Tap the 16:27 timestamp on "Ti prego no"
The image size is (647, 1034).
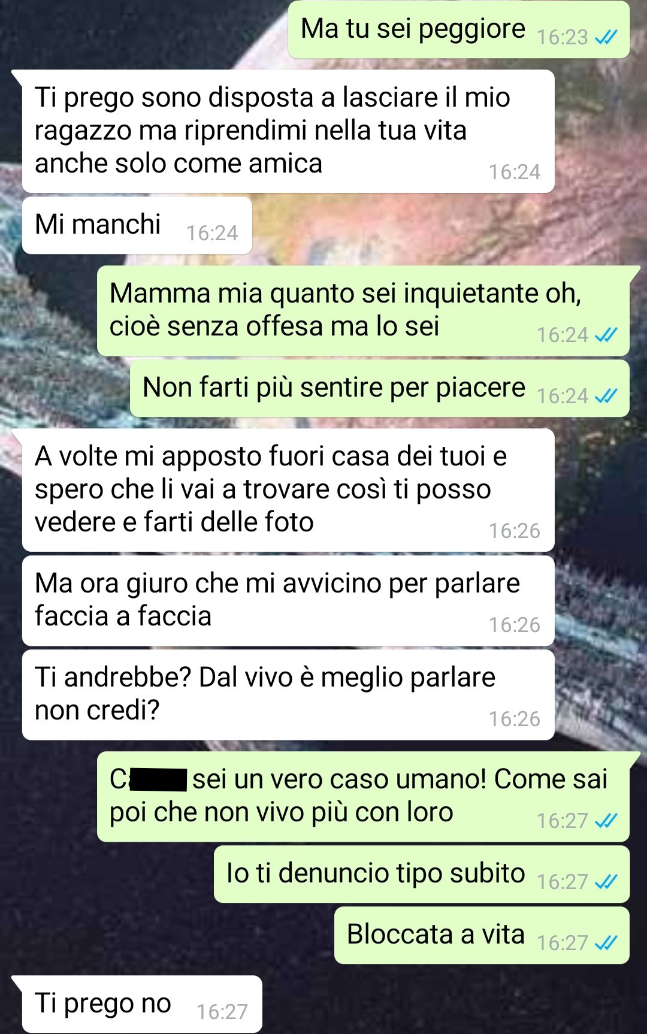222,1012
